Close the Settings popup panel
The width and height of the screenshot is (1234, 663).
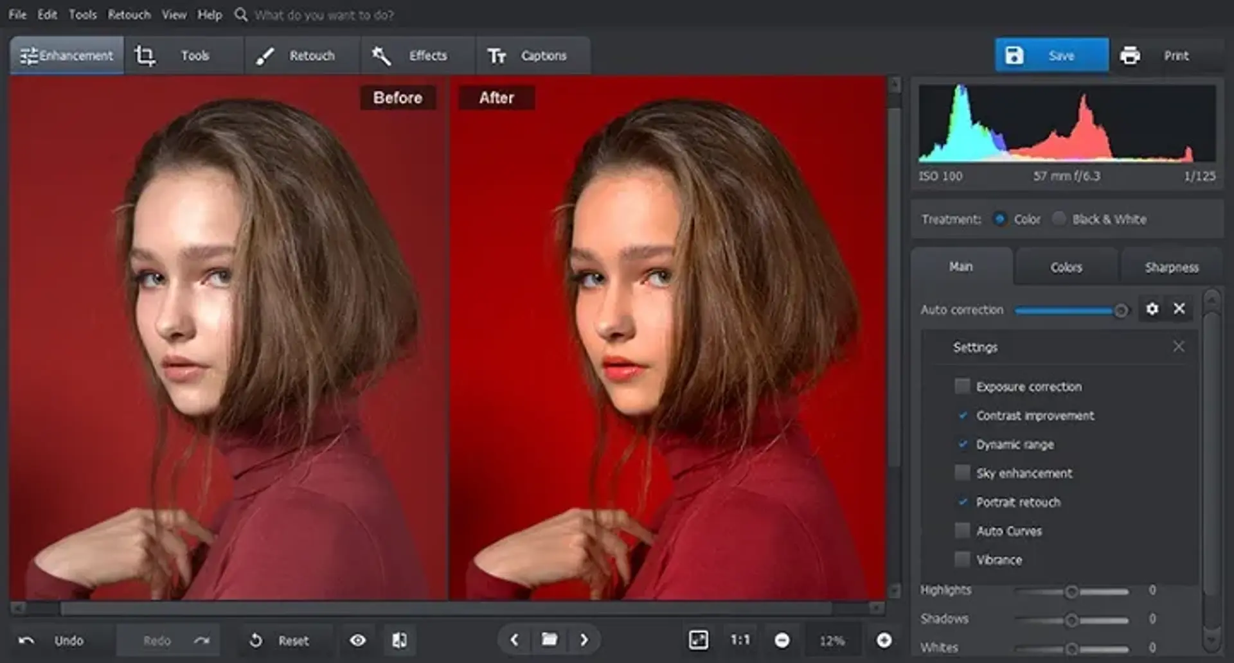tap(1179, 346)
